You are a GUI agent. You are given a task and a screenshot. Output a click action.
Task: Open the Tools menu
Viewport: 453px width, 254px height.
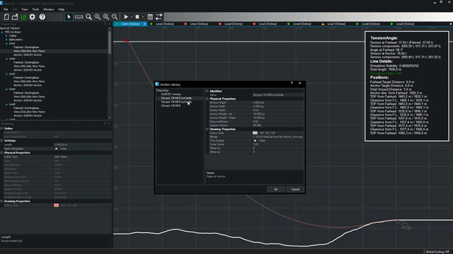click(x=35, y=9)
